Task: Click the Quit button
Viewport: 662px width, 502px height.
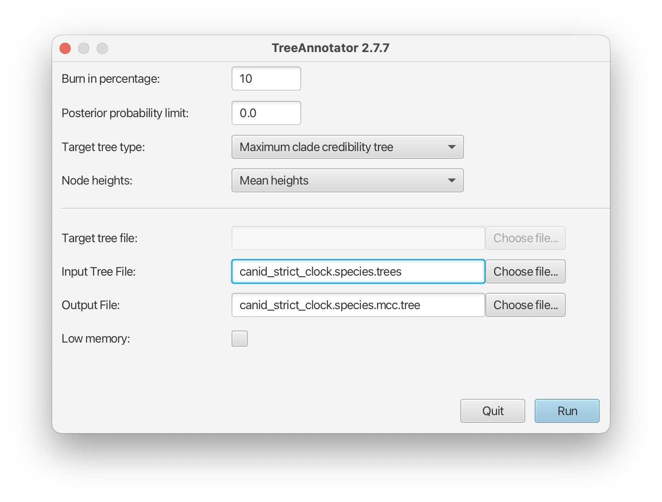Action: (493, 411)
